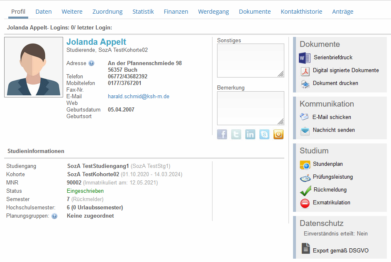This screenshot has width=391, height=262.
Task: Open the Stundenplan calendar icon
Action: tap(305, 165)
